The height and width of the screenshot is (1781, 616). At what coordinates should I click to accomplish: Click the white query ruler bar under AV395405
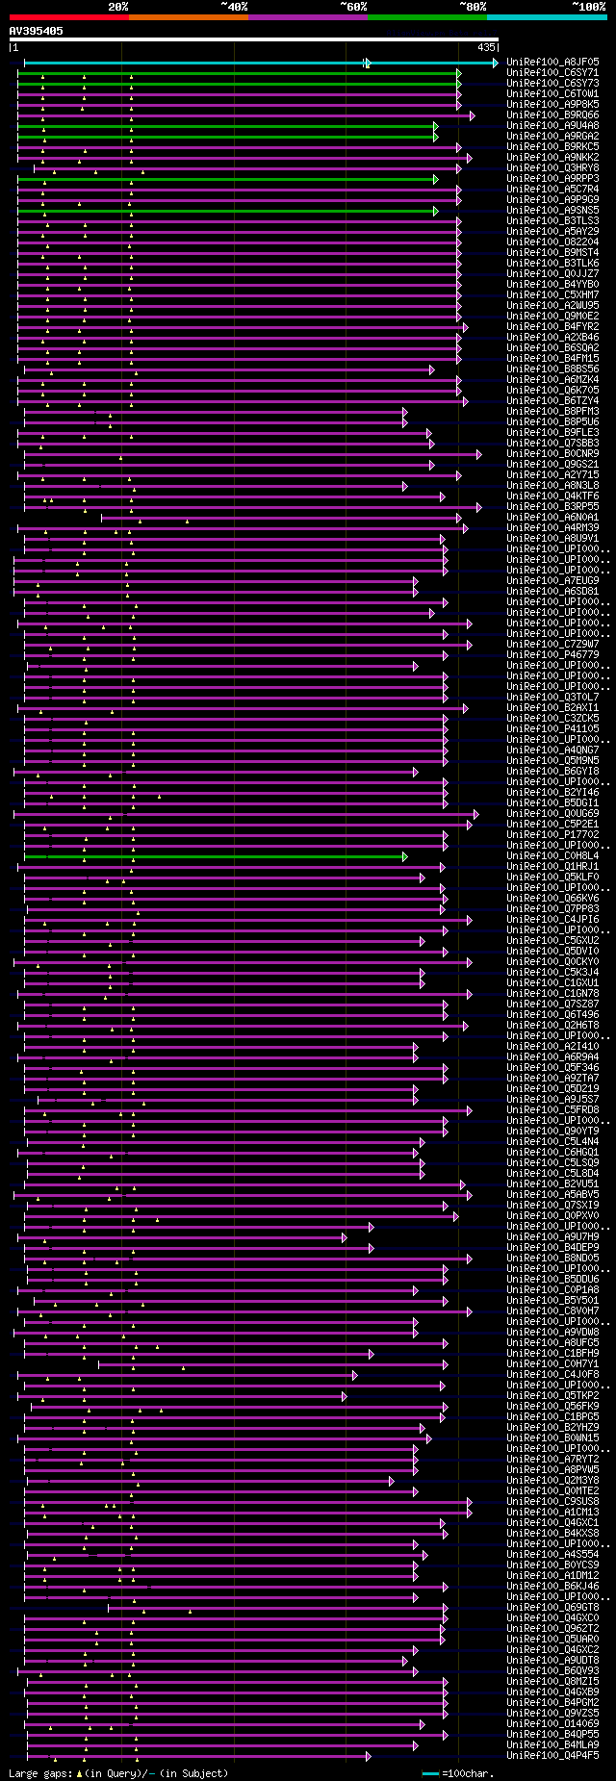tap(254, 39)
